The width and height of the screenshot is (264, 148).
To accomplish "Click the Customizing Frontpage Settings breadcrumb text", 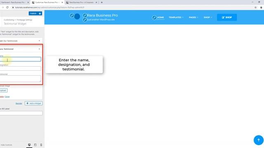I will pos(18,20).
